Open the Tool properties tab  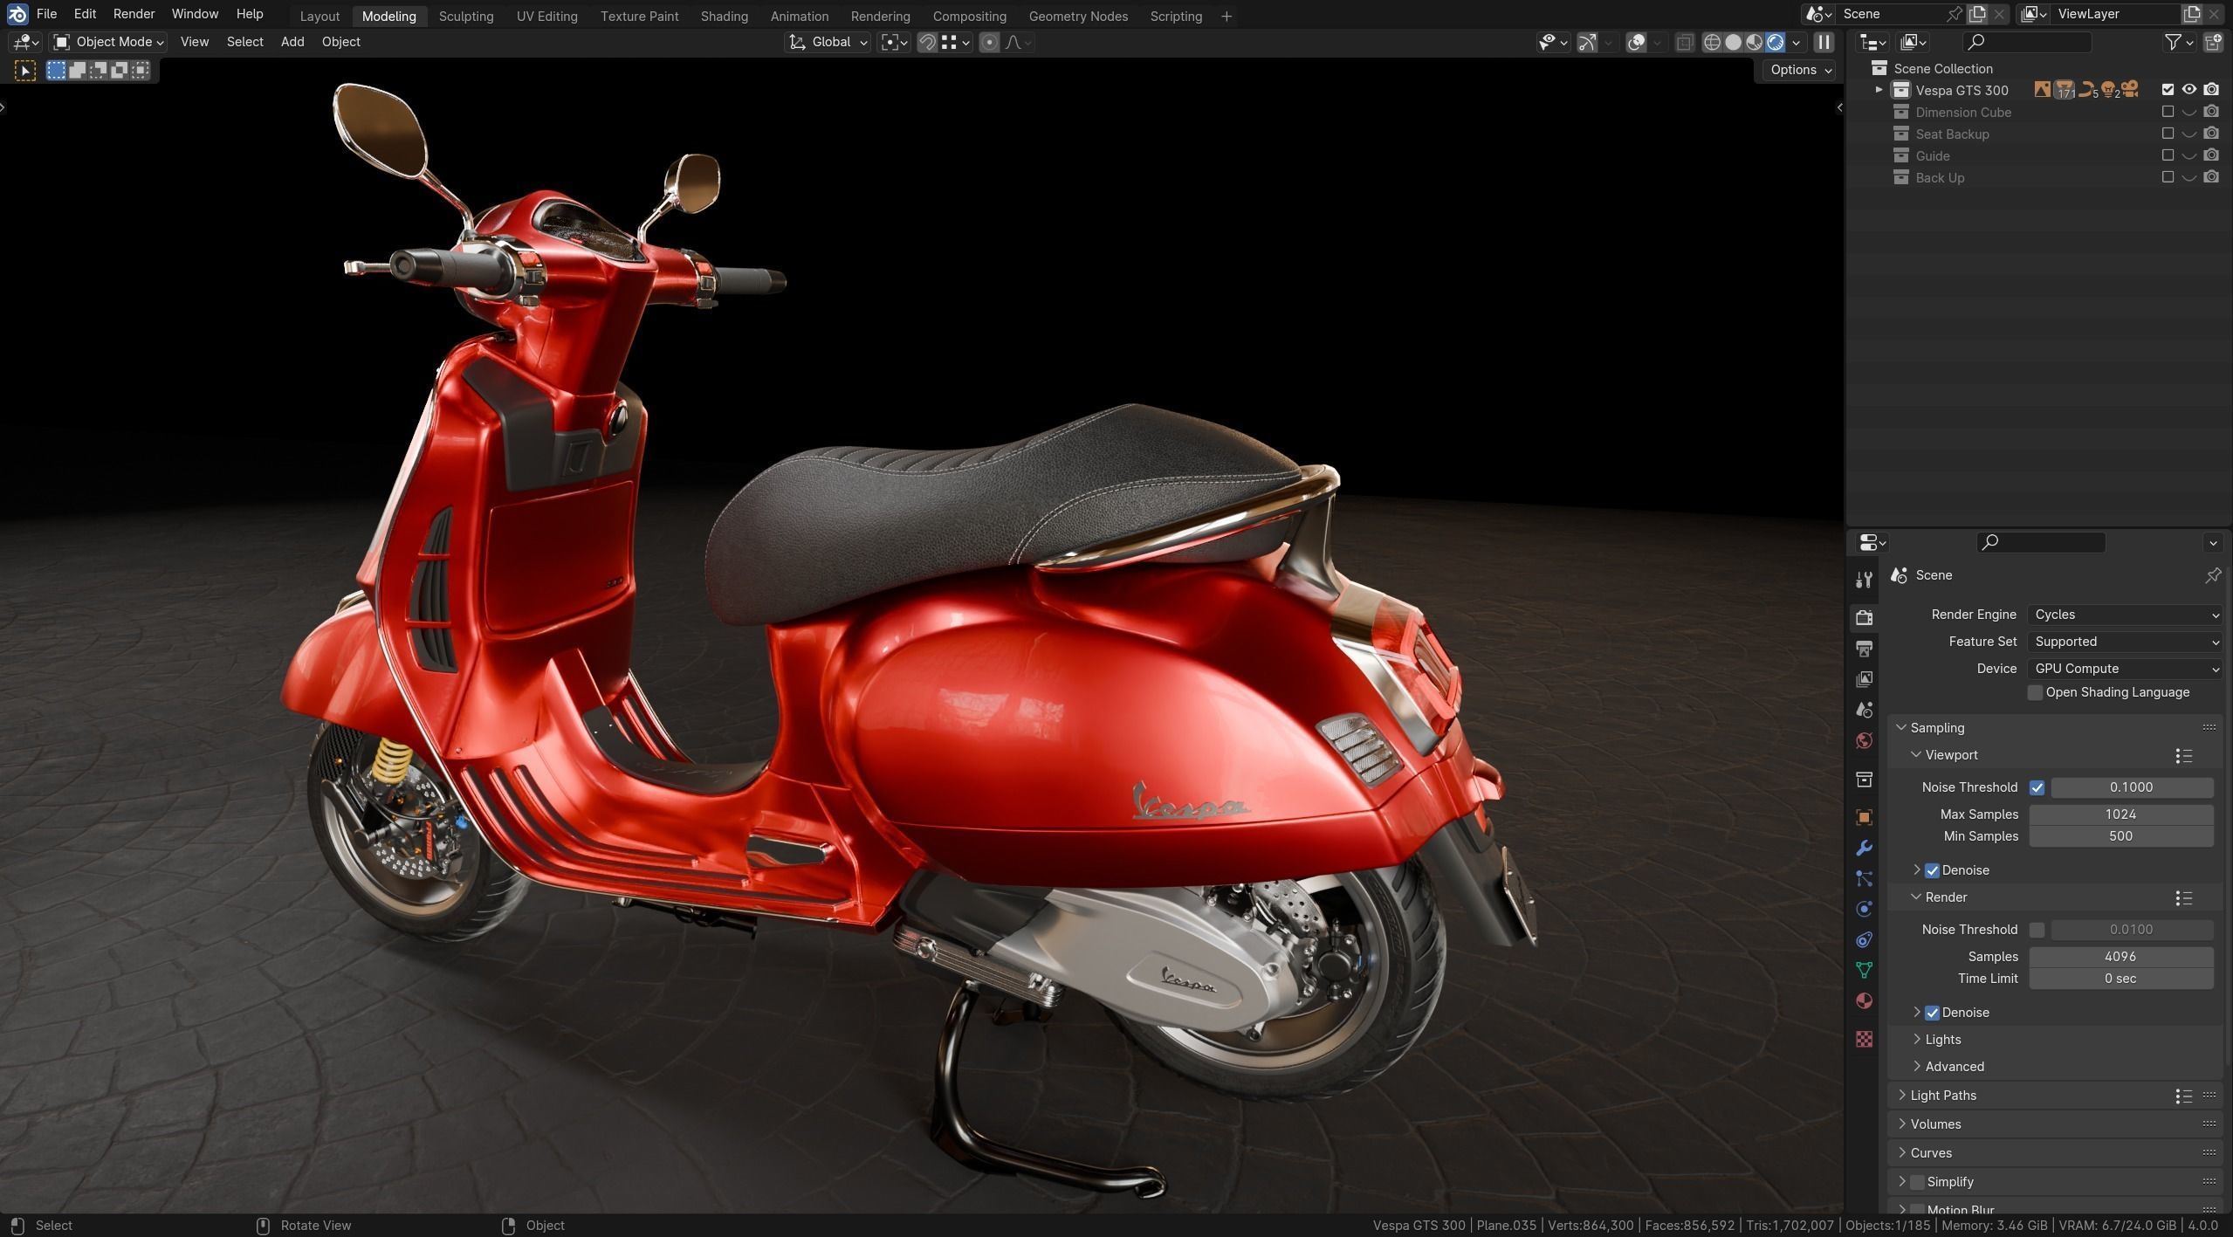point(1864,579)
